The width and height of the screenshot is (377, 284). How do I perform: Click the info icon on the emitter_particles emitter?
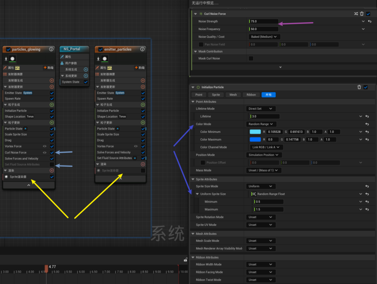point(142,49)
